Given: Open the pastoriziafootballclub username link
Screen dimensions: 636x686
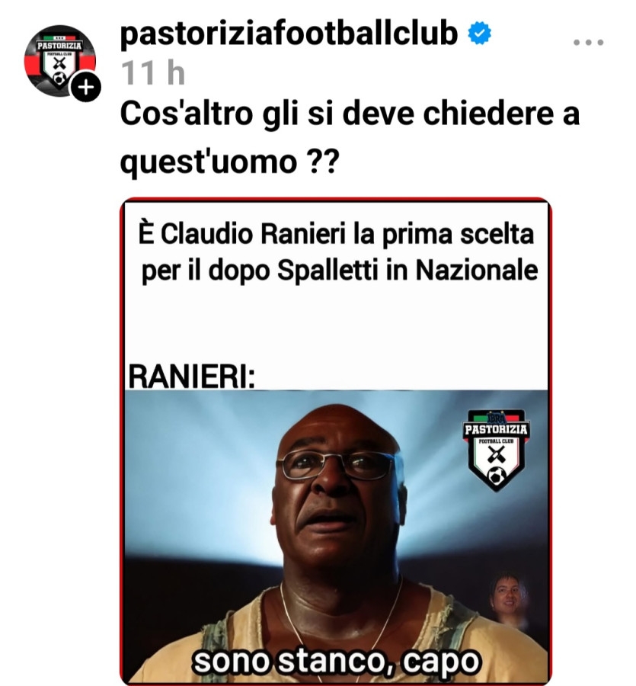Looking at the screenshot, I should click(289, 33).
